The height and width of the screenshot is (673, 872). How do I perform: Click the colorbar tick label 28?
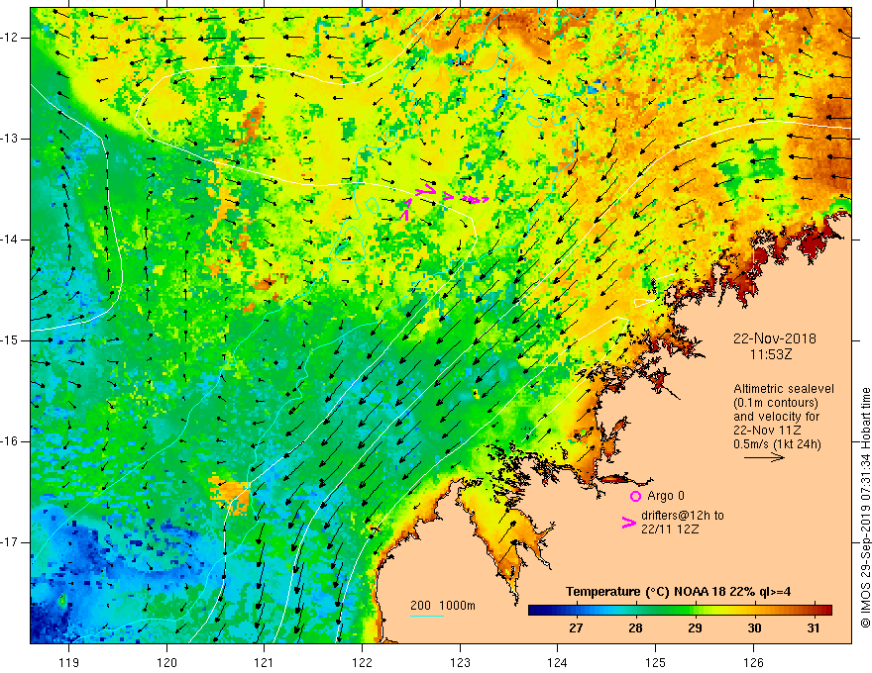635,628
